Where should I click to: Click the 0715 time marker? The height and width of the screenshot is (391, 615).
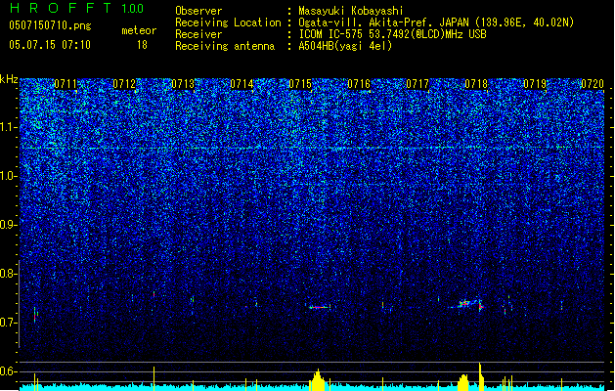pyautogui.click(x=300, y=84)
